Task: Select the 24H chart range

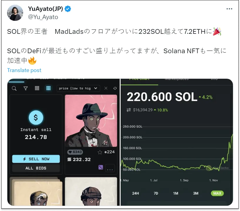Action: (x=136, y=193)
